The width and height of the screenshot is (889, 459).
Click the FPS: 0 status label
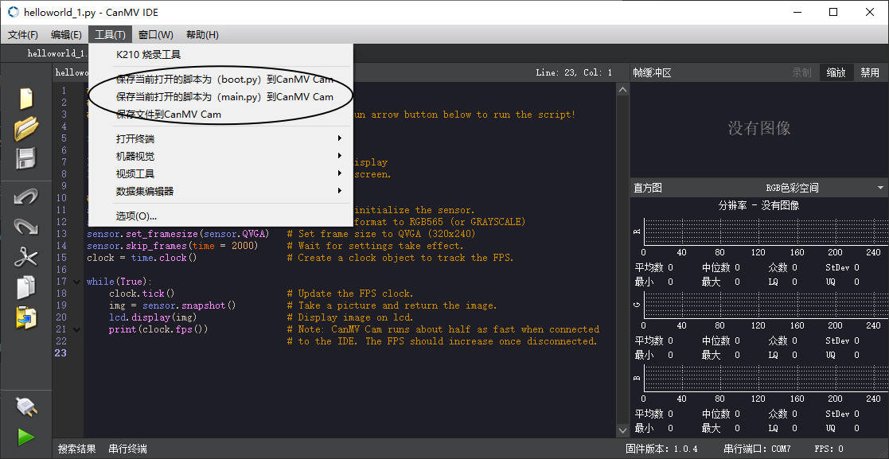coord(829,449)
